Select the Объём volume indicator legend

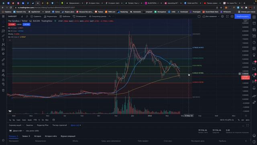(x=14, y=34)
